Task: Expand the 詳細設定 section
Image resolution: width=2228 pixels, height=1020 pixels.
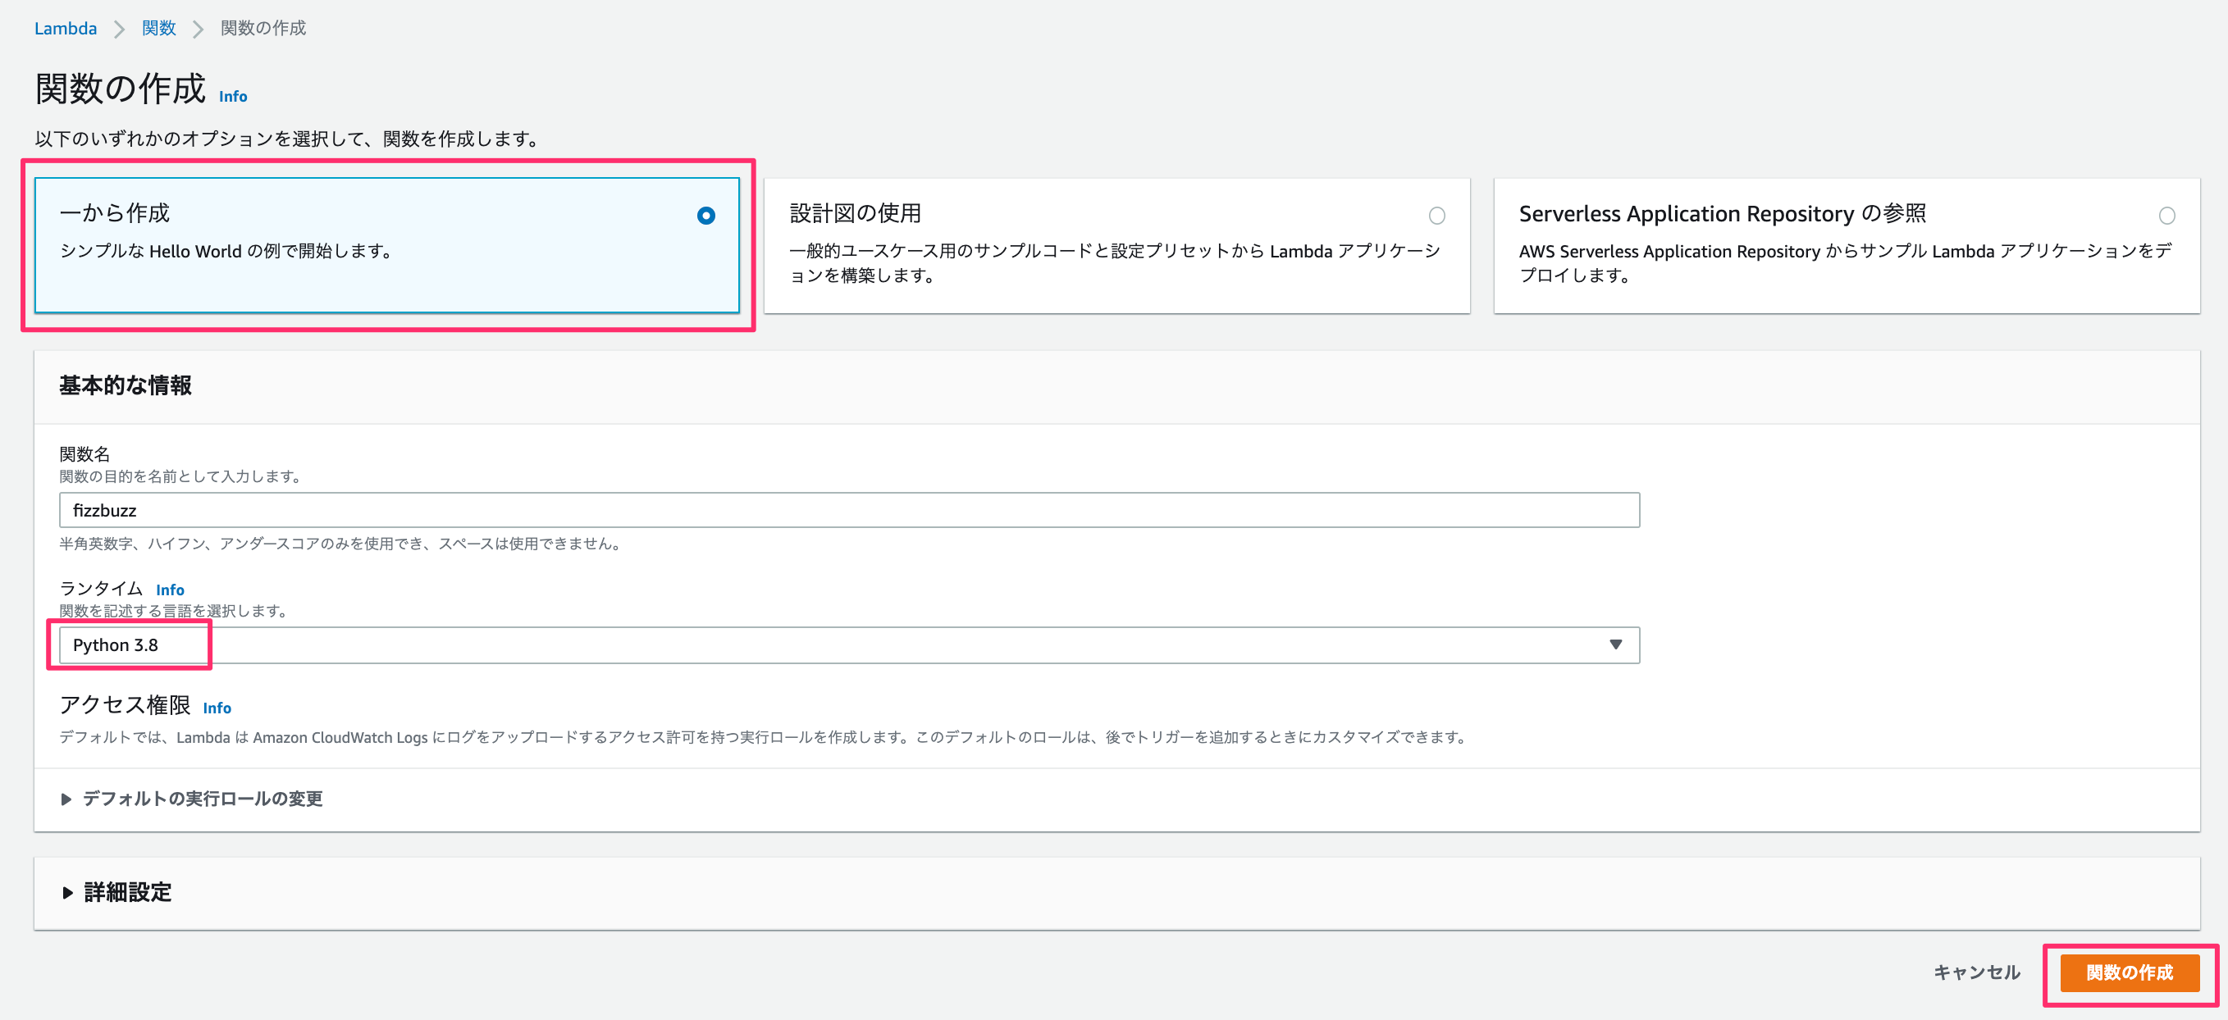Action: [116, 892]
